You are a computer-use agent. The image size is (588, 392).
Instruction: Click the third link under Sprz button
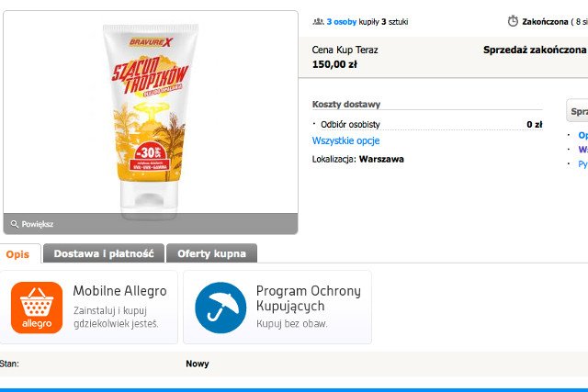582,163
